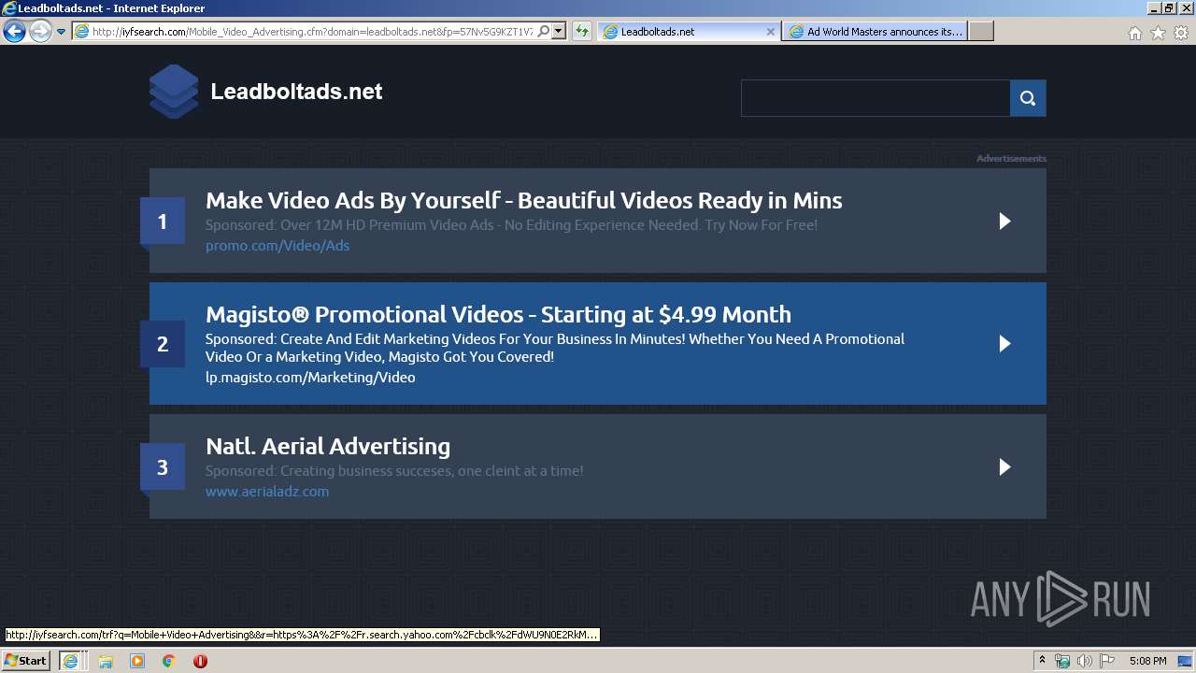Screen dimensions: 1196x673
Task: Follow the promo.com/Video/Ads link
Action: tap(278, 246)
